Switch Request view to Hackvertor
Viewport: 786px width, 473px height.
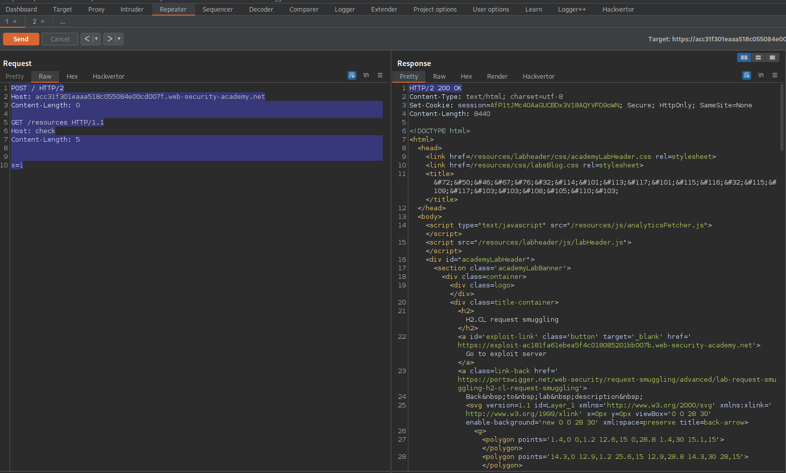tap(108, 76)
